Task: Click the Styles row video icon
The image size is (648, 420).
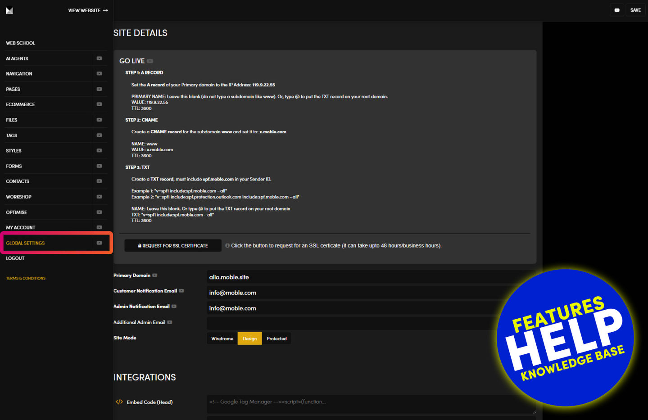Action: coord(100,151)
